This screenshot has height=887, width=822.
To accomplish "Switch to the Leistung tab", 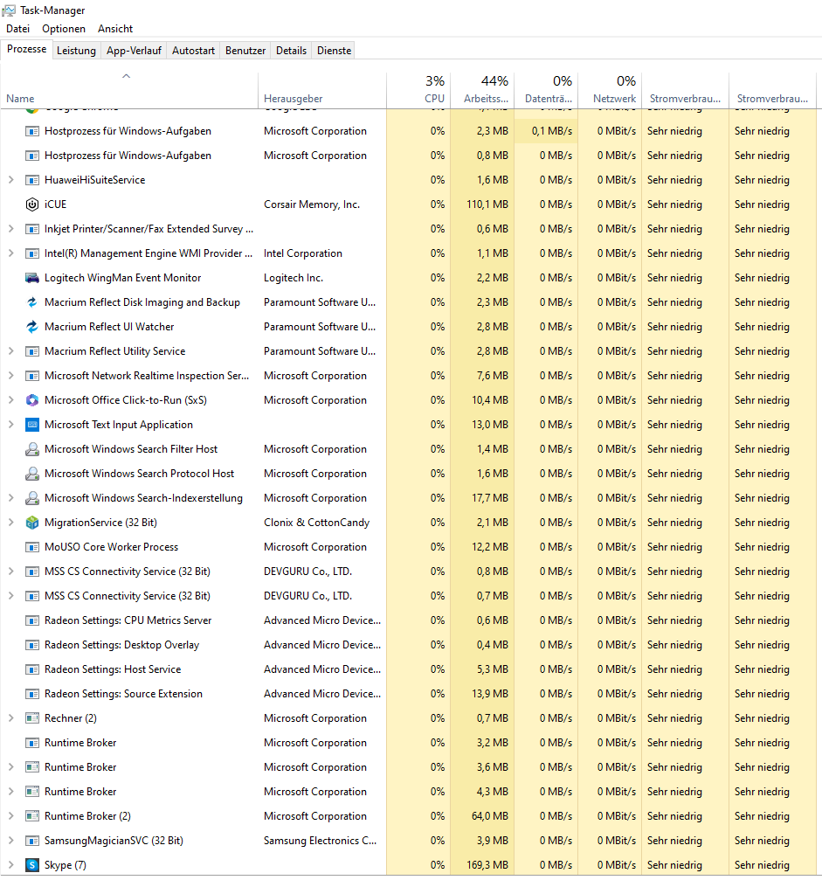I will click(x=76, y=51).
